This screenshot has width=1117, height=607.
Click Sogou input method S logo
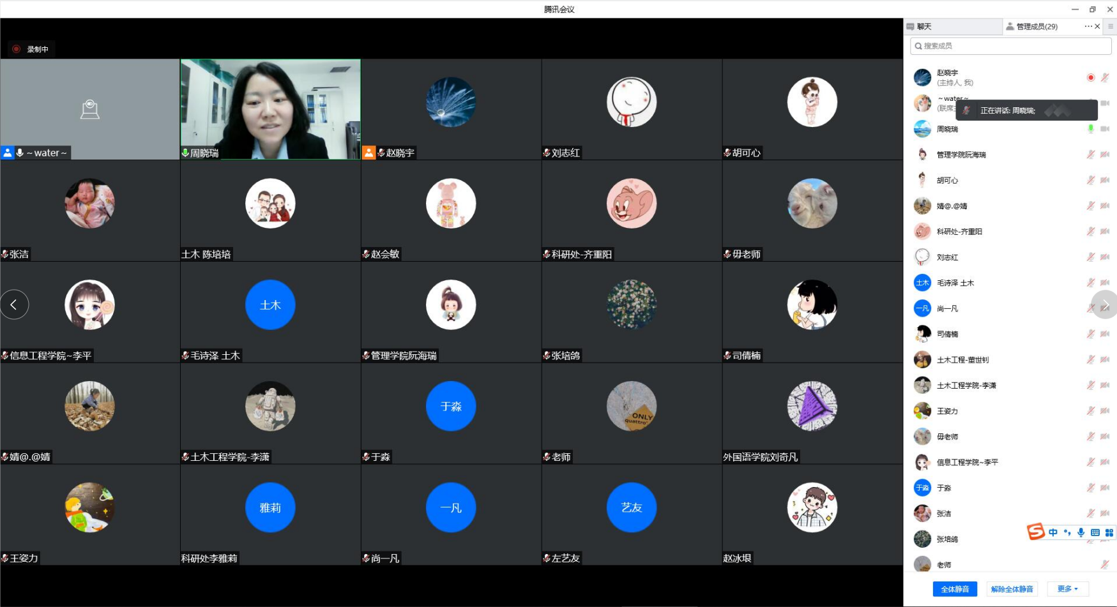[x=1035, y=531]
